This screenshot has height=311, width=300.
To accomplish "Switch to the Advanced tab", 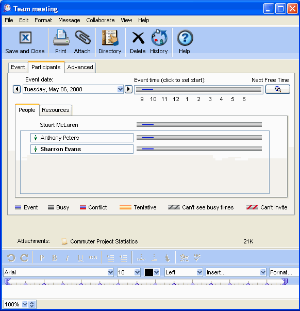I will [80, 67].
